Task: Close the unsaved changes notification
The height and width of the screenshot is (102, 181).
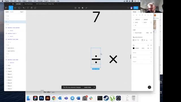Action: (x=94, y=87)
